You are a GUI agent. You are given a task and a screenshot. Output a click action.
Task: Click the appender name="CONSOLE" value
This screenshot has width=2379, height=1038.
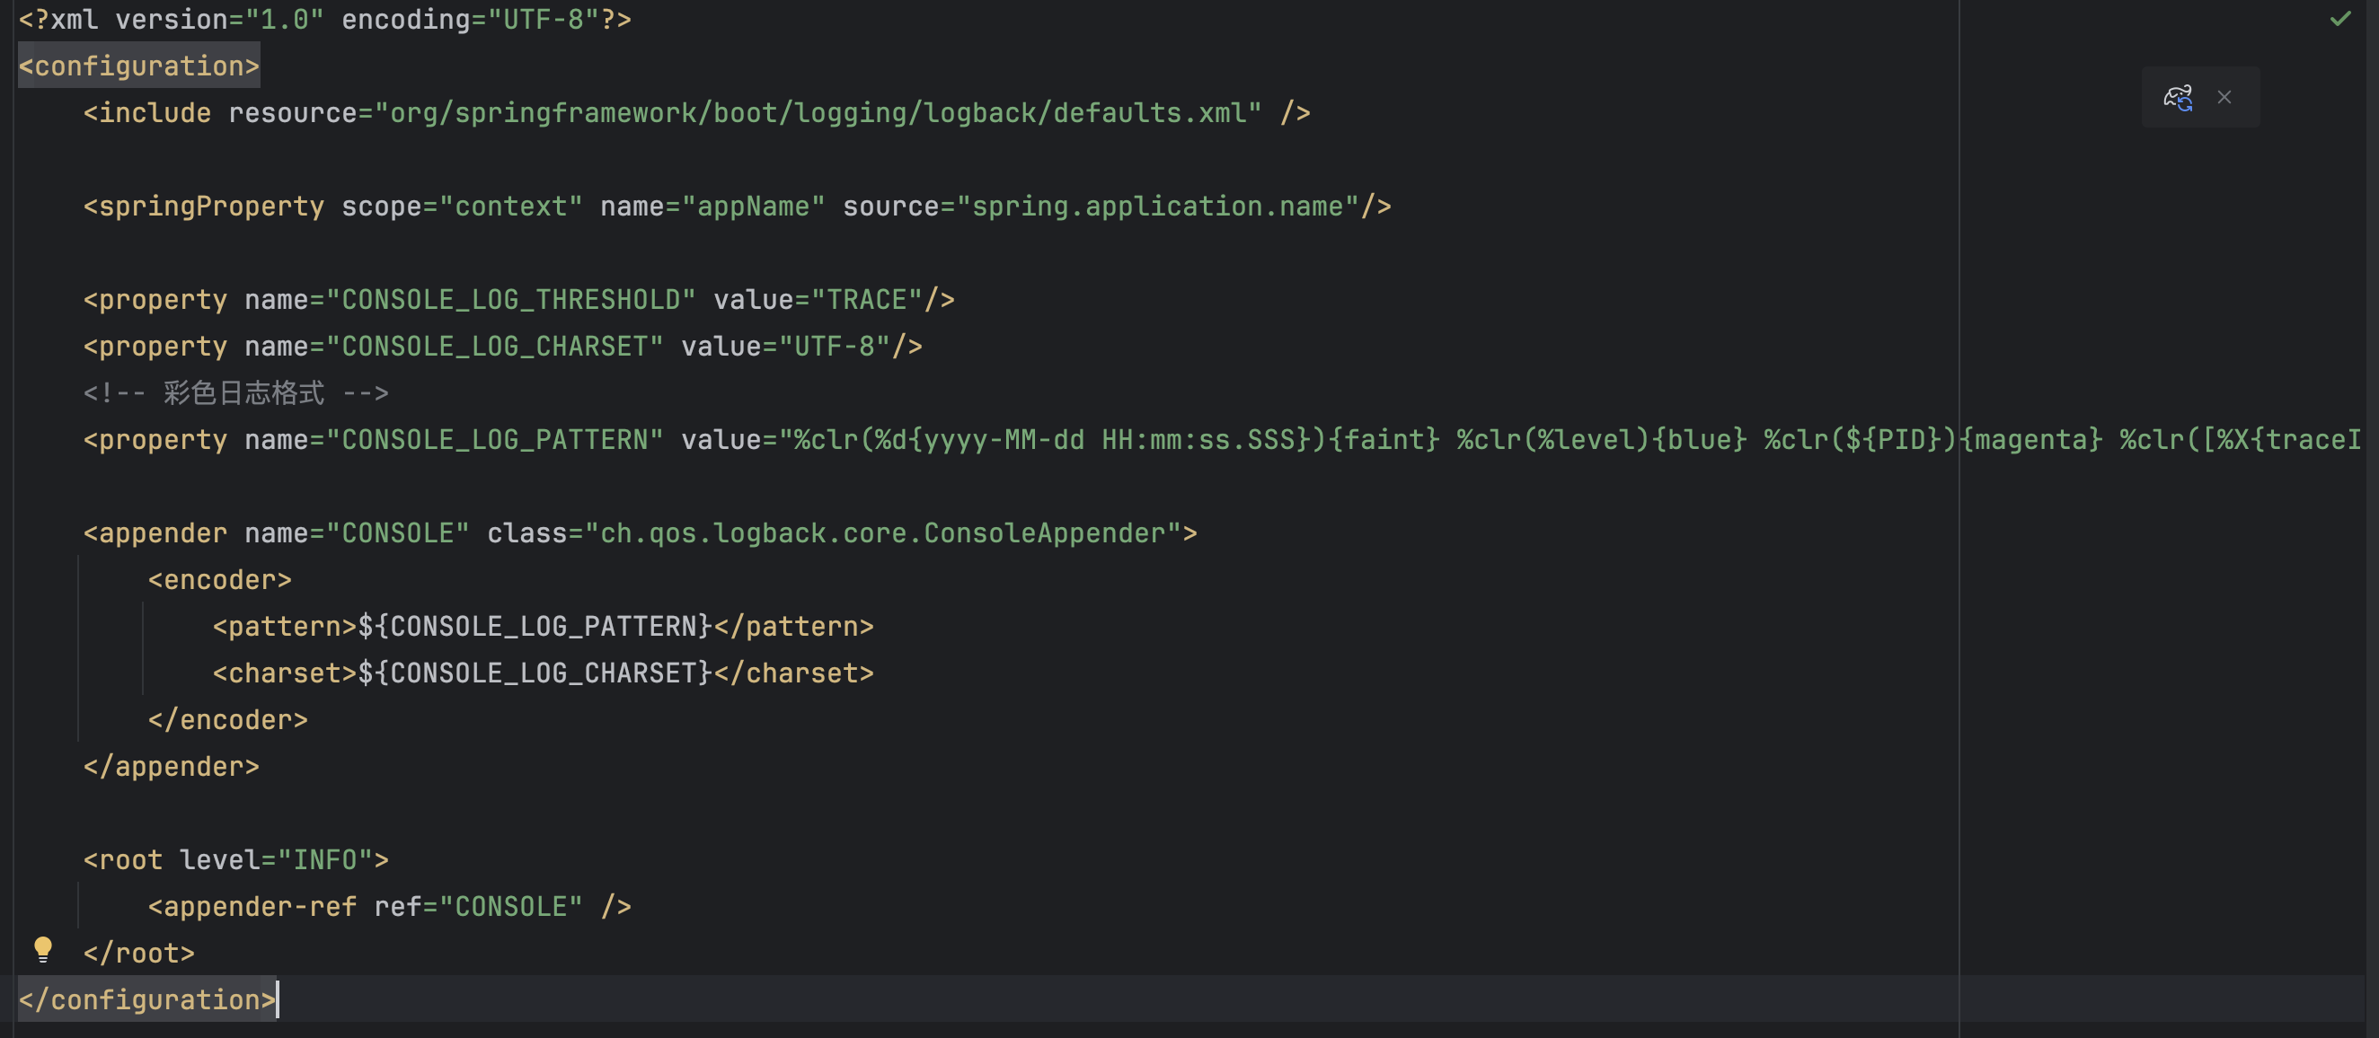(397, 533)
